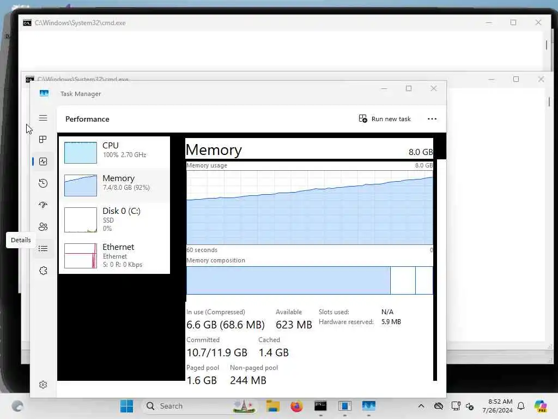Click rear cmd.exe window title icon
558x419 pixels.
(x=27, y=23)
